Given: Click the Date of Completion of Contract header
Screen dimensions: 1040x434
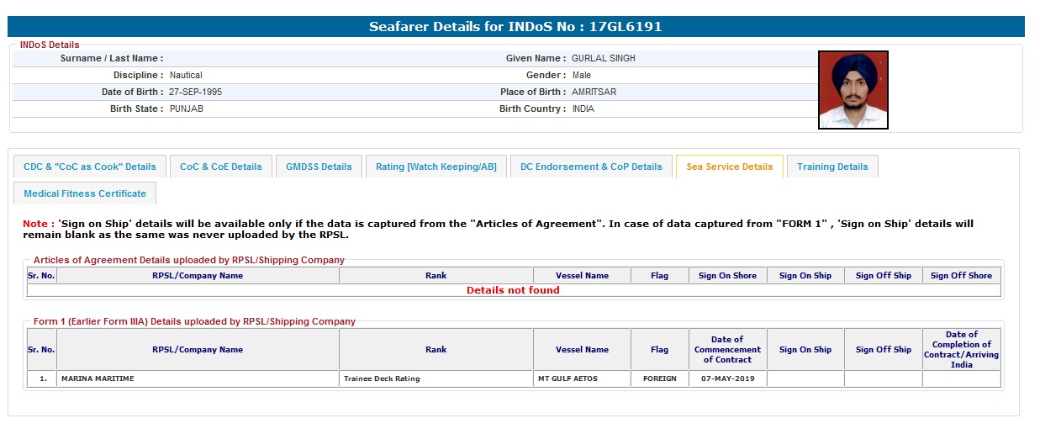Looking at the screenshot, I should coord(961,349).
